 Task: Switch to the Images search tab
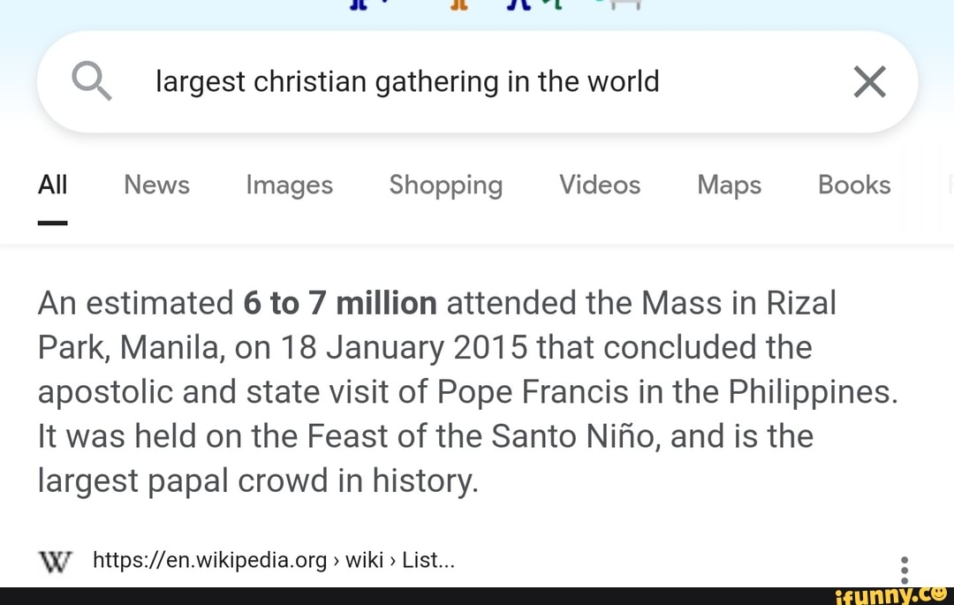click(289, 185)
